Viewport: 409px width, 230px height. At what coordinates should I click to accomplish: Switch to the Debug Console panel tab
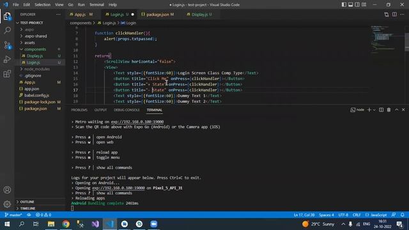click(x=127, y=110)
